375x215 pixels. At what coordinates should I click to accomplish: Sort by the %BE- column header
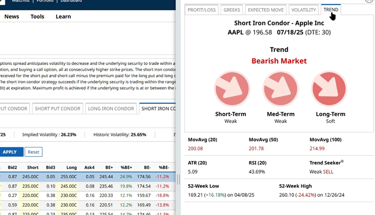164,167
